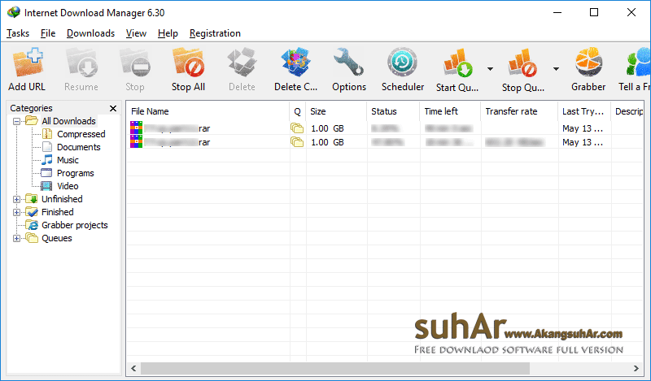This screenshot has height=381, width=651.
Task: Click 1.00 GB size in second row
Action: click(x=327, y=142)
